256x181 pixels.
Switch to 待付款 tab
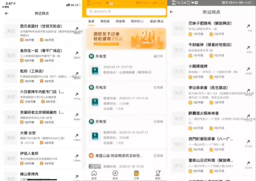(105, 21)
